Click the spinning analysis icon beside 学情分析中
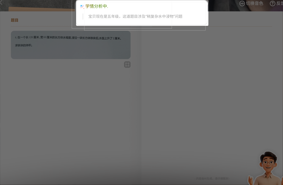 (x=82, y=7)
